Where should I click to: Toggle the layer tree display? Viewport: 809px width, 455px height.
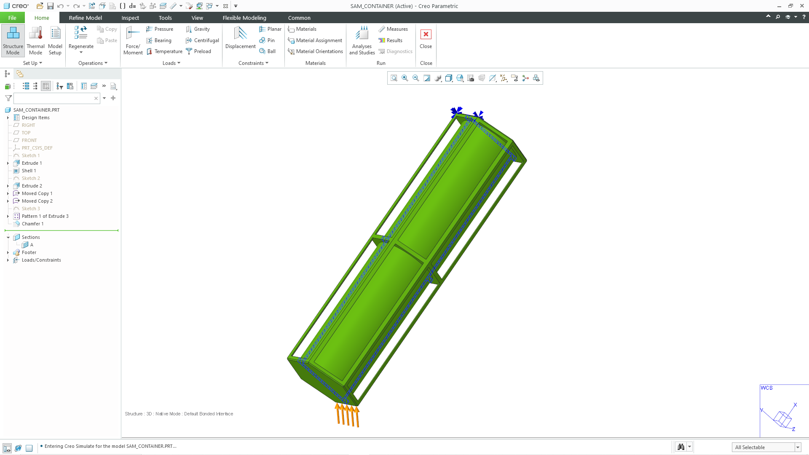[94, 86]
